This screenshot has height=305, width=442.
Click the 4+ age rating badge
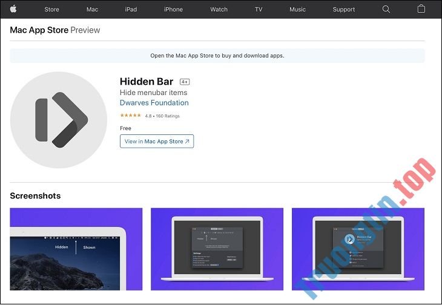coord(185,82)
